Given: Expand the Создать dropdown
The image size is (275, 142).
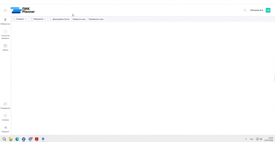Looking at the screenshot, I should tap(20, 19).
